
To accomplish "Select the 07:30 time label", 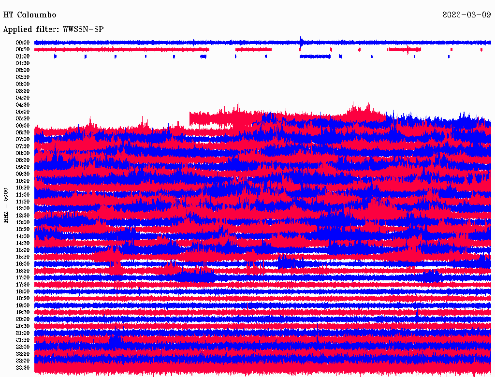I will click(23, 146).
